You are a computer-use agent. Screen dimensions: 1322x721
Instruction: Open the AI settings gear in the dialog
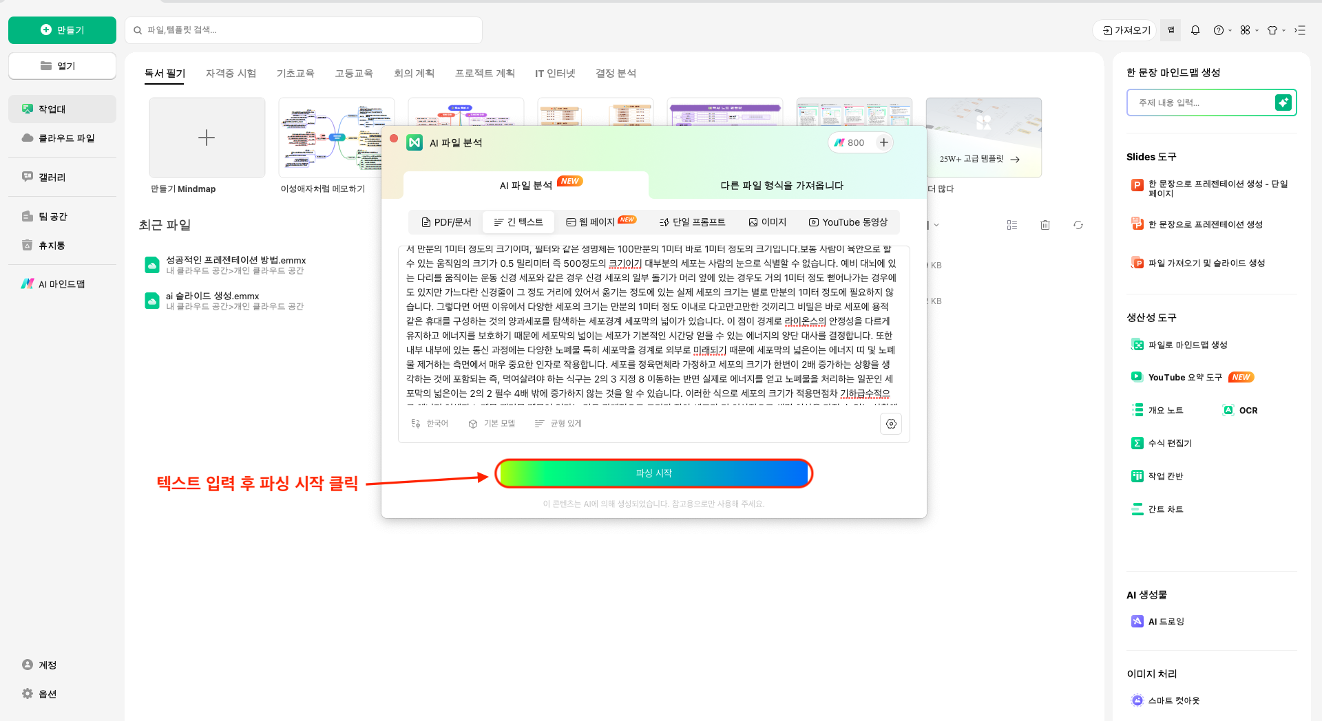[890, 424]
